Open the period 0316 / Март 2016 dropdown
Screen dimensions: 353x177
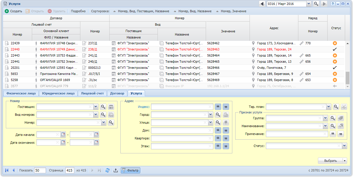(309, 4)
